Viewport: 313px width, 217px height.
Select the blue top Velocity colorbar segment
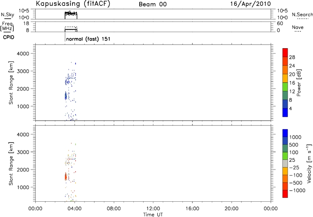point(285,133)
